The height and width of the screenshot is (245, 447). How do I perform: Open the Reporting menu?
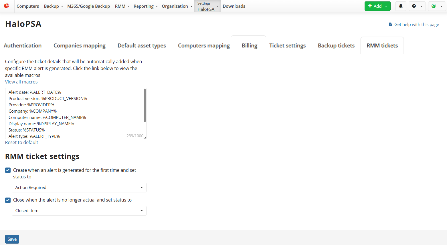coord(145,6)
